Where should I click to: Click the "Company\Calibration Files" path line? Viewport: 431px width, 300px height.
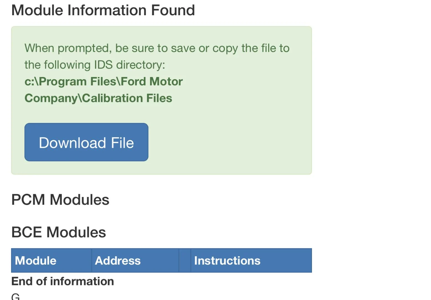(98, 98)
